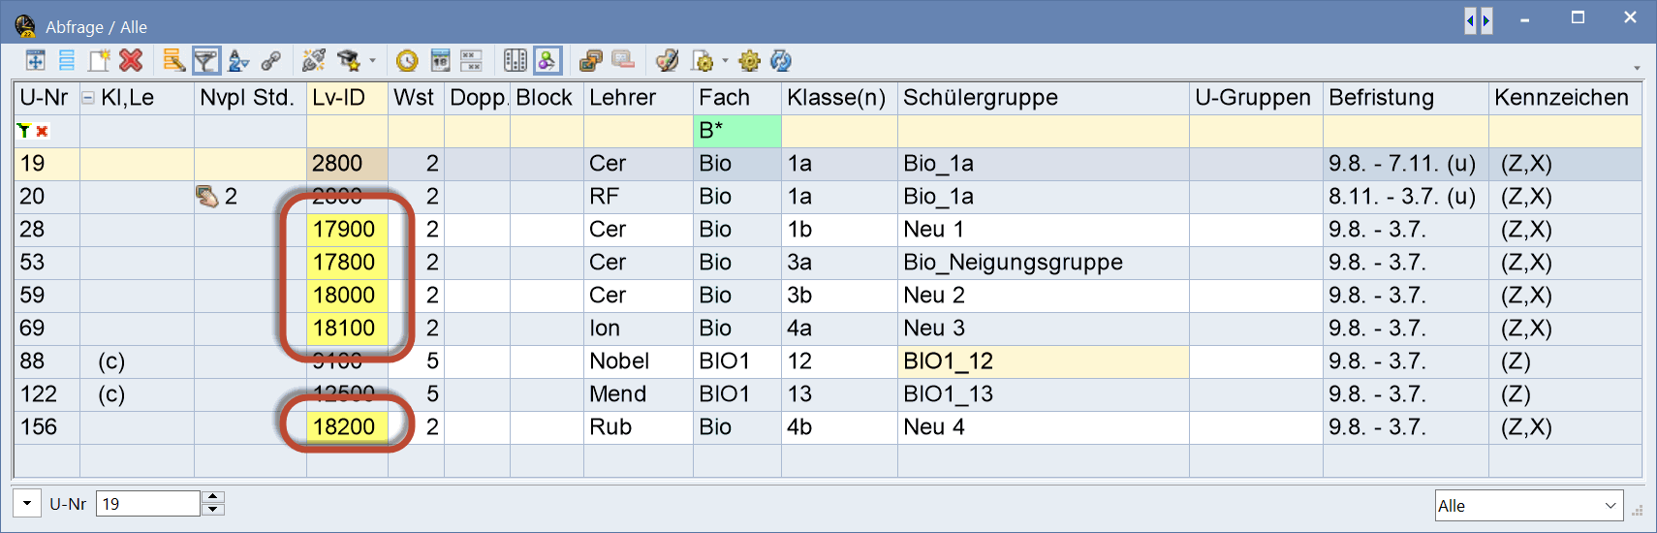Image resolution: width=1657 pixels, height=533 pixels.
Task: Click the calendar icon in toolbar
Action: (440, 61)
